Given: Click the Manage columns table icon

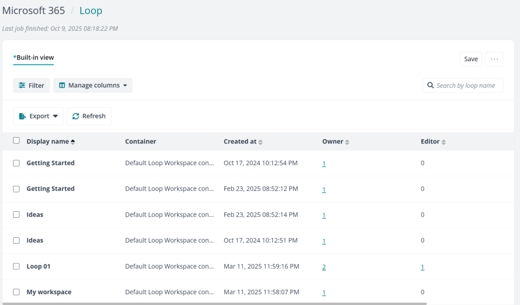Looking at the screenshot, I should click(62, 86).
